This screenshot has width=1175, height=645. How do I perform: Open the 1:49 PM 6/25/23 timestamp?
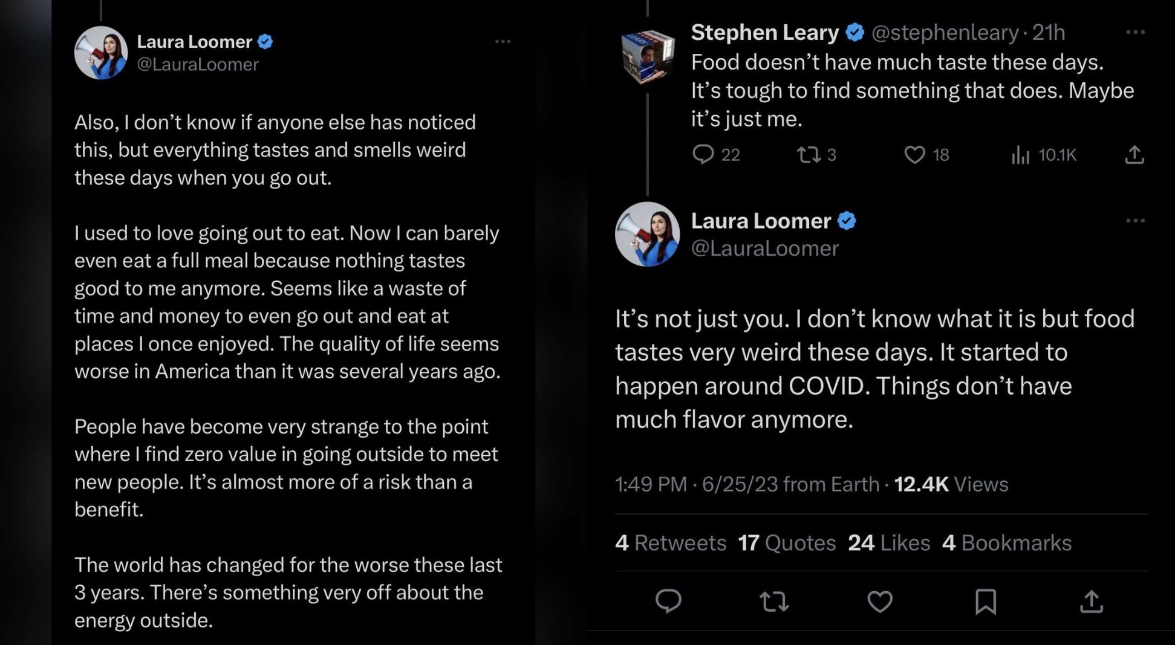[747, 484]
